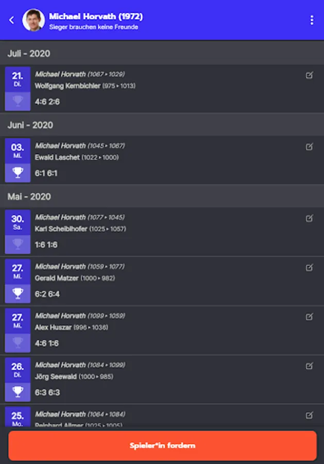Edit the match against Gerald Matzer

click(309, 268)
